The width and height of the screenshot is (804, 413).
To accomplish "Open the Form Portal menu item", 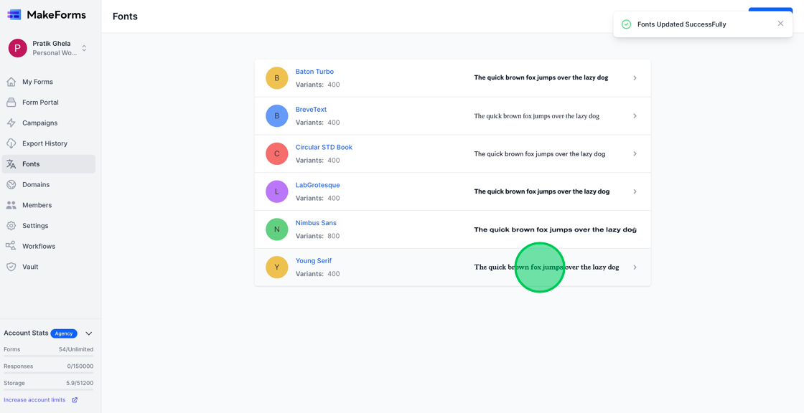I will (x=40, y=103).
